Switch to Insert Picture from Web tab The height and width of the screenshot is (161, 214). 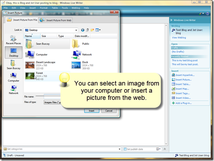tap(56, 20)
